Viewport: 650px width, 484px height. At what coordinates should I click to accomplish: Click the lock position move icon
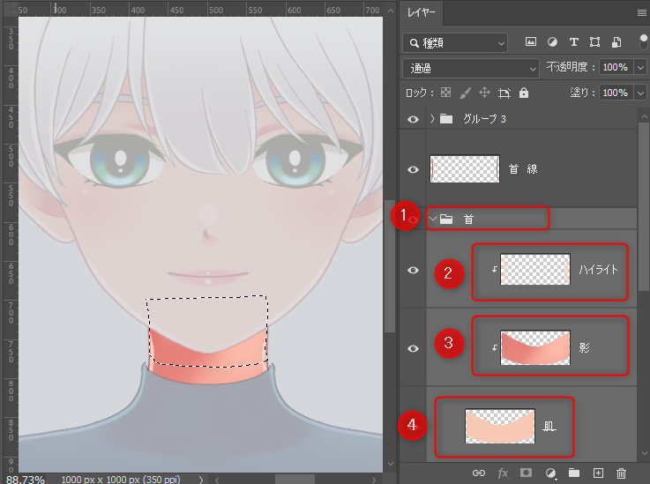click(x=484, y=93)
